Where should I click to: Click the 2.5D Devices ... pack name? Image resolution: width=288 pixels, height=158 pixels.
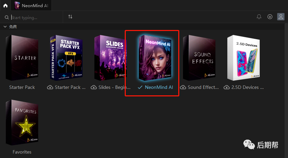click(247, 88)
